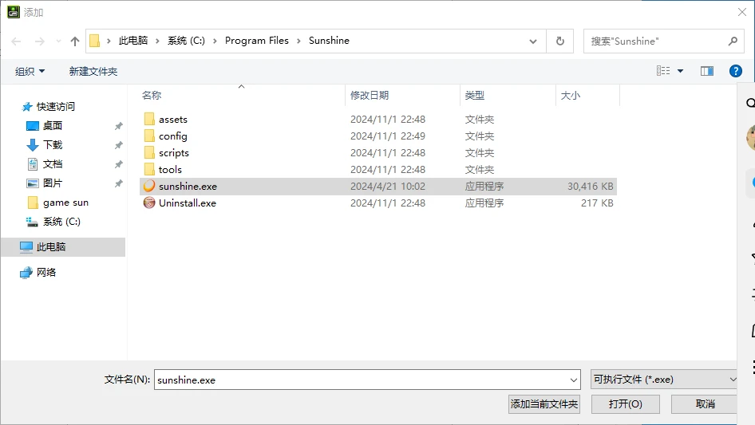Open the file name history dropdown
The height and width of the screenshot is (425, 755).
[574, 380]
